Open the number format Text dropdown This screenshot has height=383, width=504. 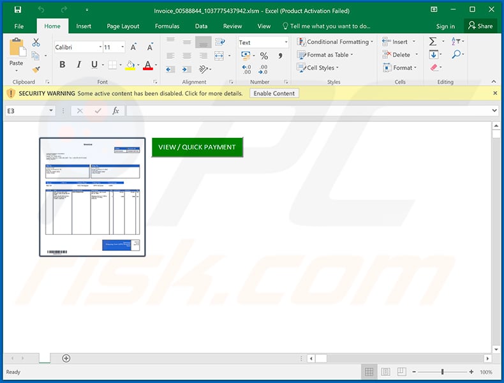point(286,42)
